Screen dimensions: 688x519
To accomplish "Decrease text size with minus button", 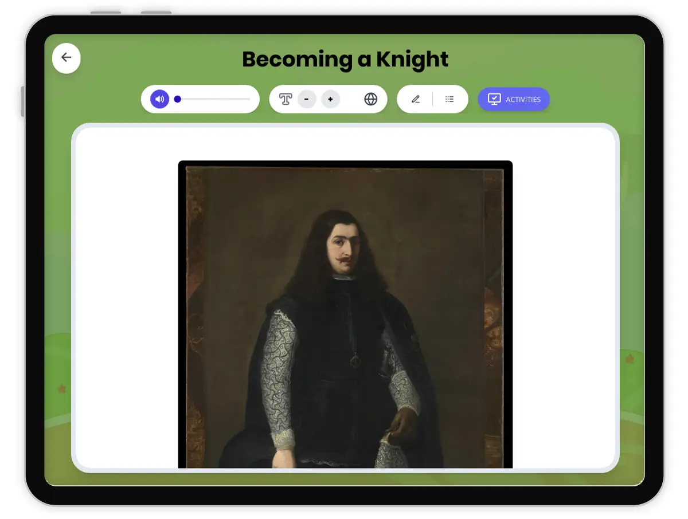I will point(307,99).
